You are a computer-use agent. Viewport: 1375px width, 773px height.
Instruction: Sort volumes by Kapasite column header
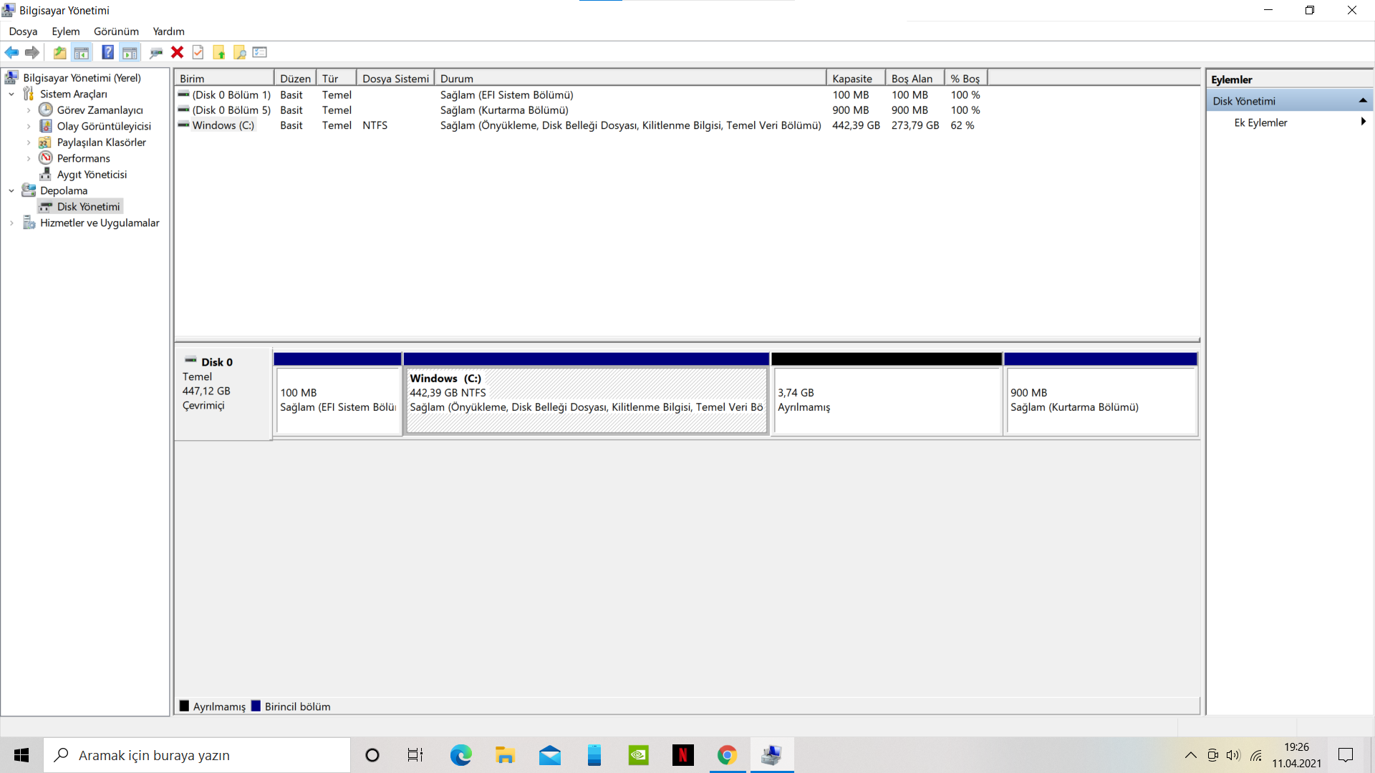[x=852, y=79]
